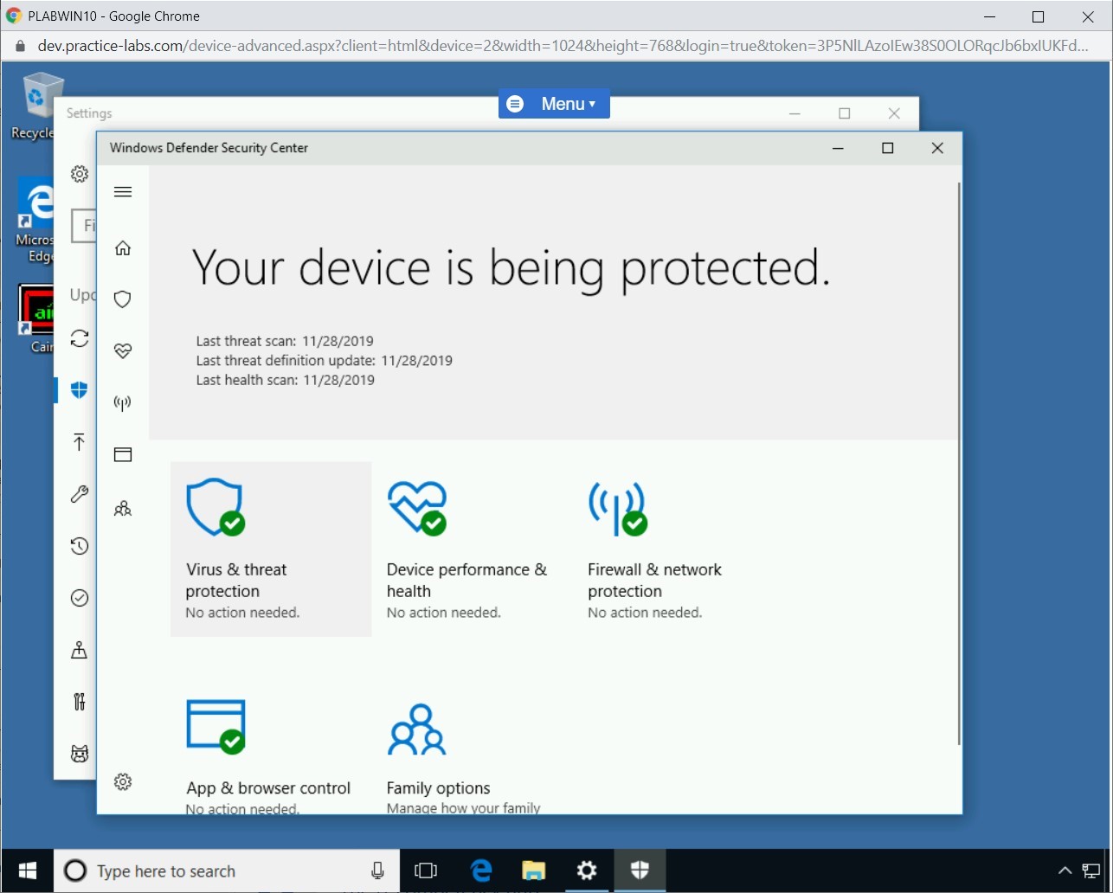Select the shield Virus protection sidebar icon
This screenshot has width=1113, height=893.
click(x=123, y=299)
